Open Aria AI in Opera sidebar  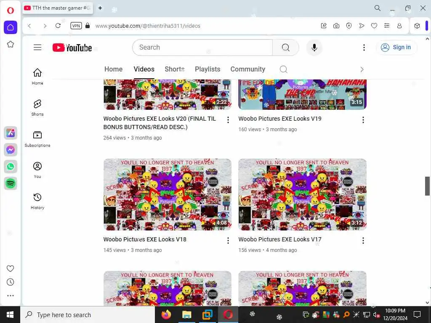point(11,133)
